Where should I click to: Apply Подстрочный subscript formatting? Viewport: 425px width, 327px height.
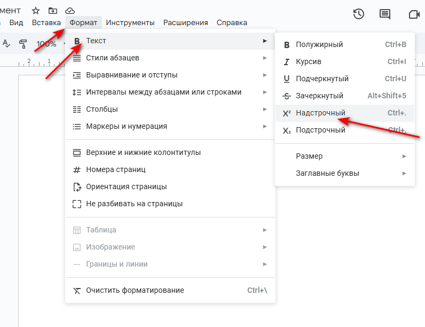pyautogui.click(x=345, y=130)
